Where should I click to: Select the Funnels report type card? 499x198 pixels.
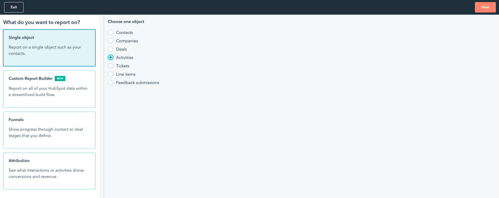49,130
